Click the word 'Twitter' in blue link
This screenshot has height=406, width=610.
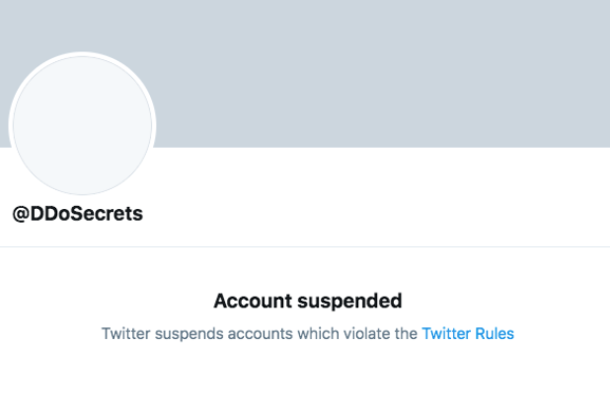[447, 334]
